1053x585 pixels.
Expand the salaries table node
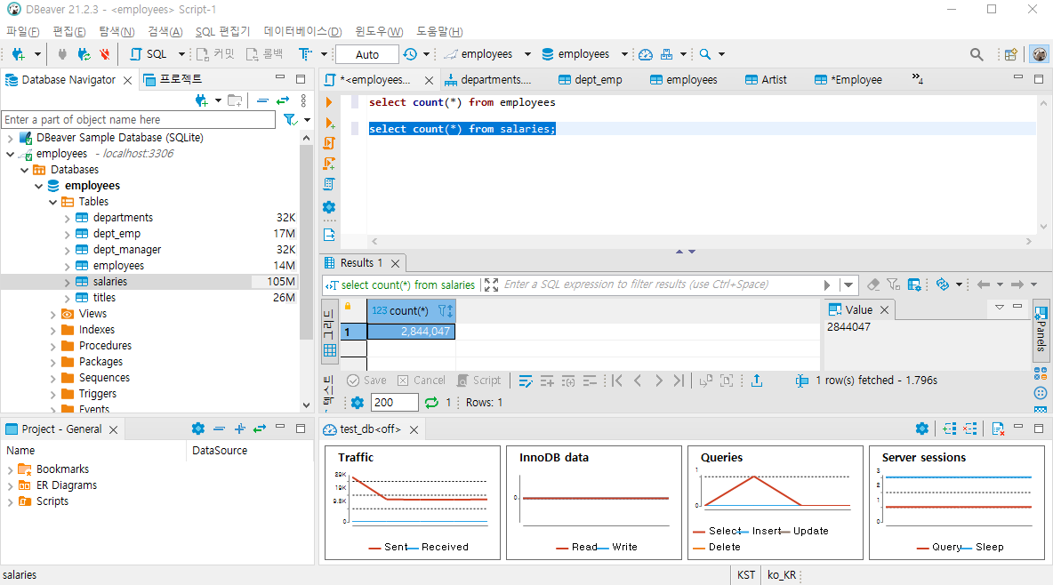click(x=67, y=282)
